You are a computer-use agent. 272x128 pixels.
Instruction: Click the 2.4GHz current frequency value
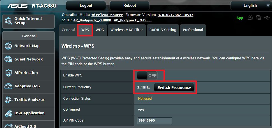tap(144, 87)
